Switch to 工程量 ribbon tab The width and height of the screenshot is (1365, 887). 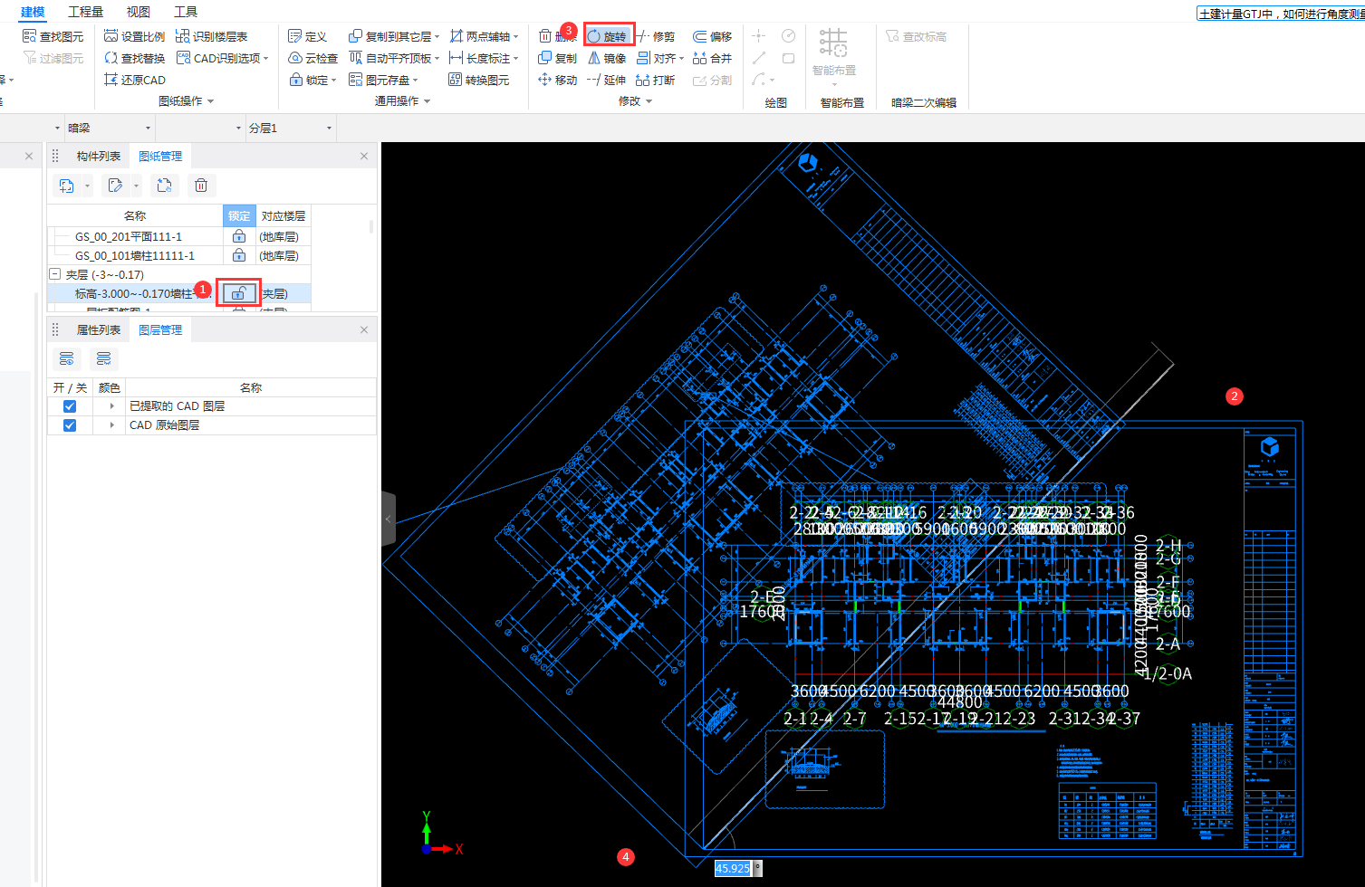[x=86, y=12]
